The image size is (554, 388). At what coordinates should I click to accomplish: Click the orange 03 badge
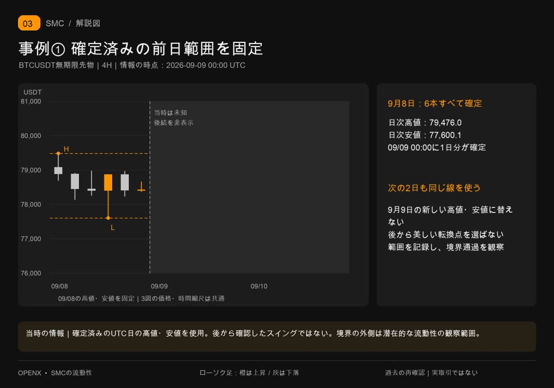click(x=29, y=23)
